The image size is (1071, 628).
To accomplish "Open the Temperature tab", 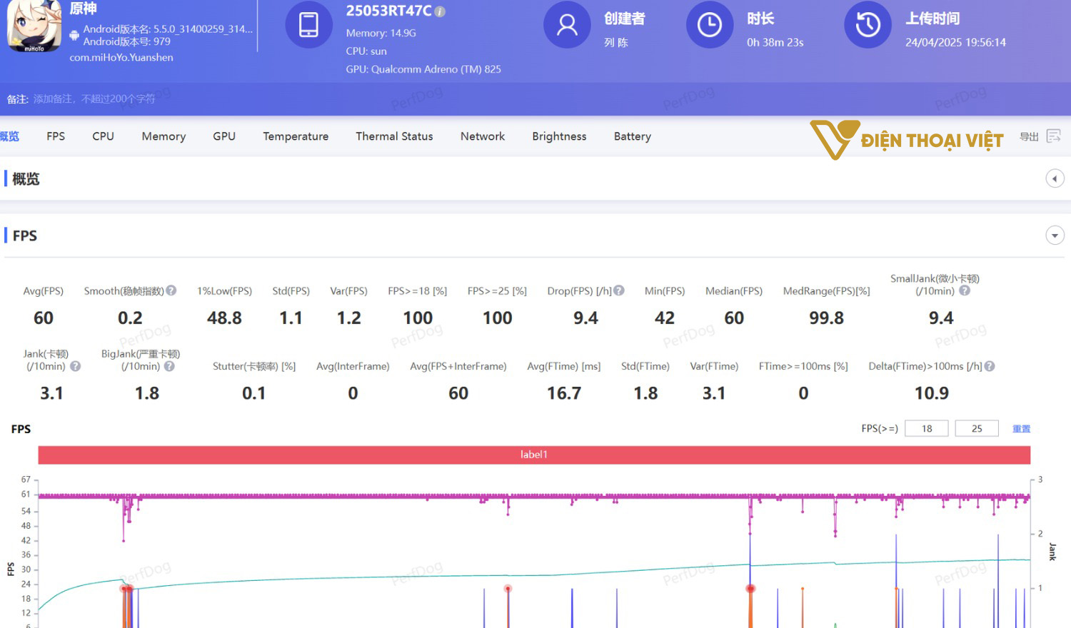I will click(x=296, y=136).
